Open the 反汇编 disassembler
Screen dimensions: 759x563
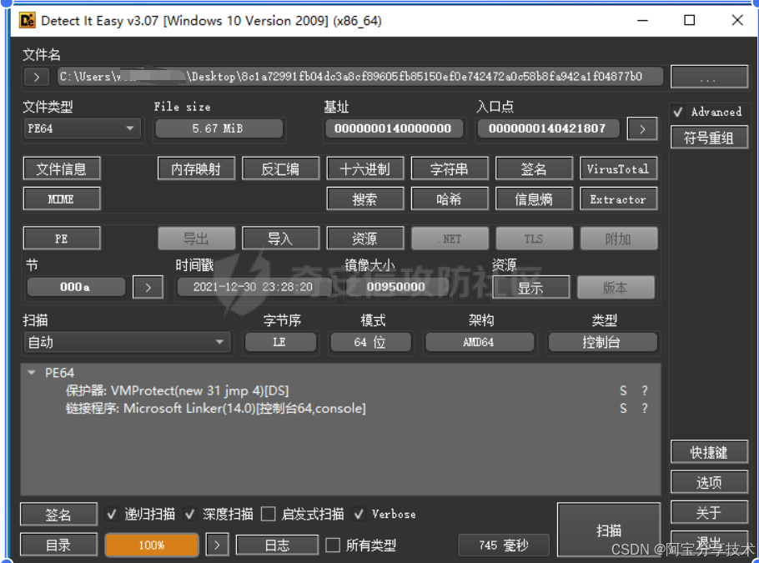280,169
